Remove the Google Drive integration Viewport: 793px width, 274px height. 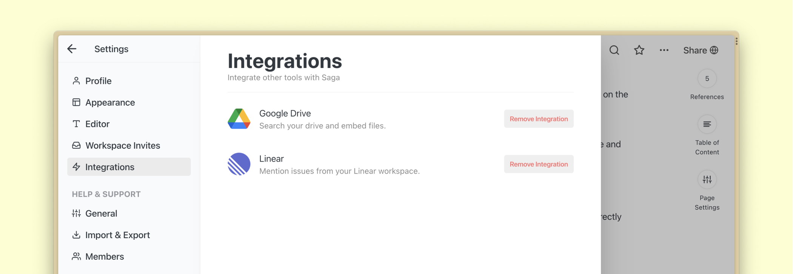[x=539, y=119]
